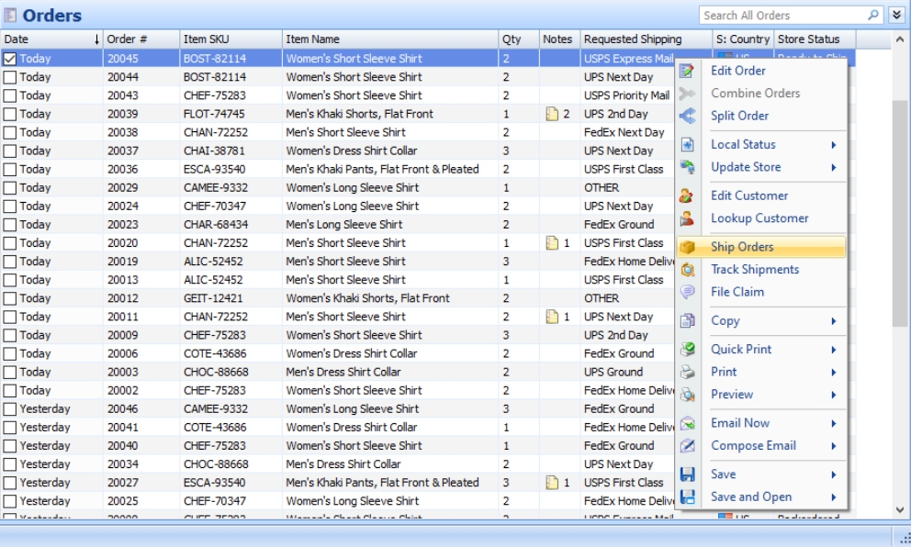Image resolution: width=911 pixels, height=547 pixels.
Task: Click the Lookup Customer icon
Action: coord(687,218)
